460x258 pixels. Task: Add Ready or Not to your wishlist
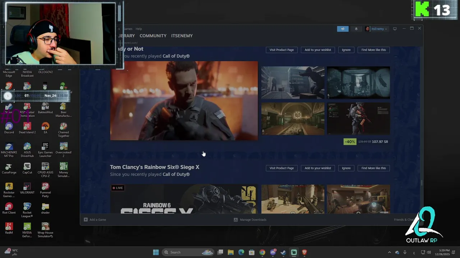click(318, 50)
